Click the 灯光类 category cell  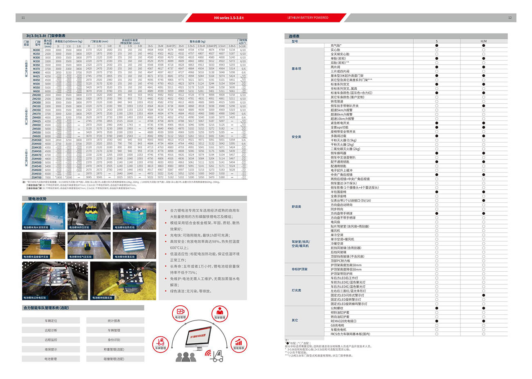296,290
